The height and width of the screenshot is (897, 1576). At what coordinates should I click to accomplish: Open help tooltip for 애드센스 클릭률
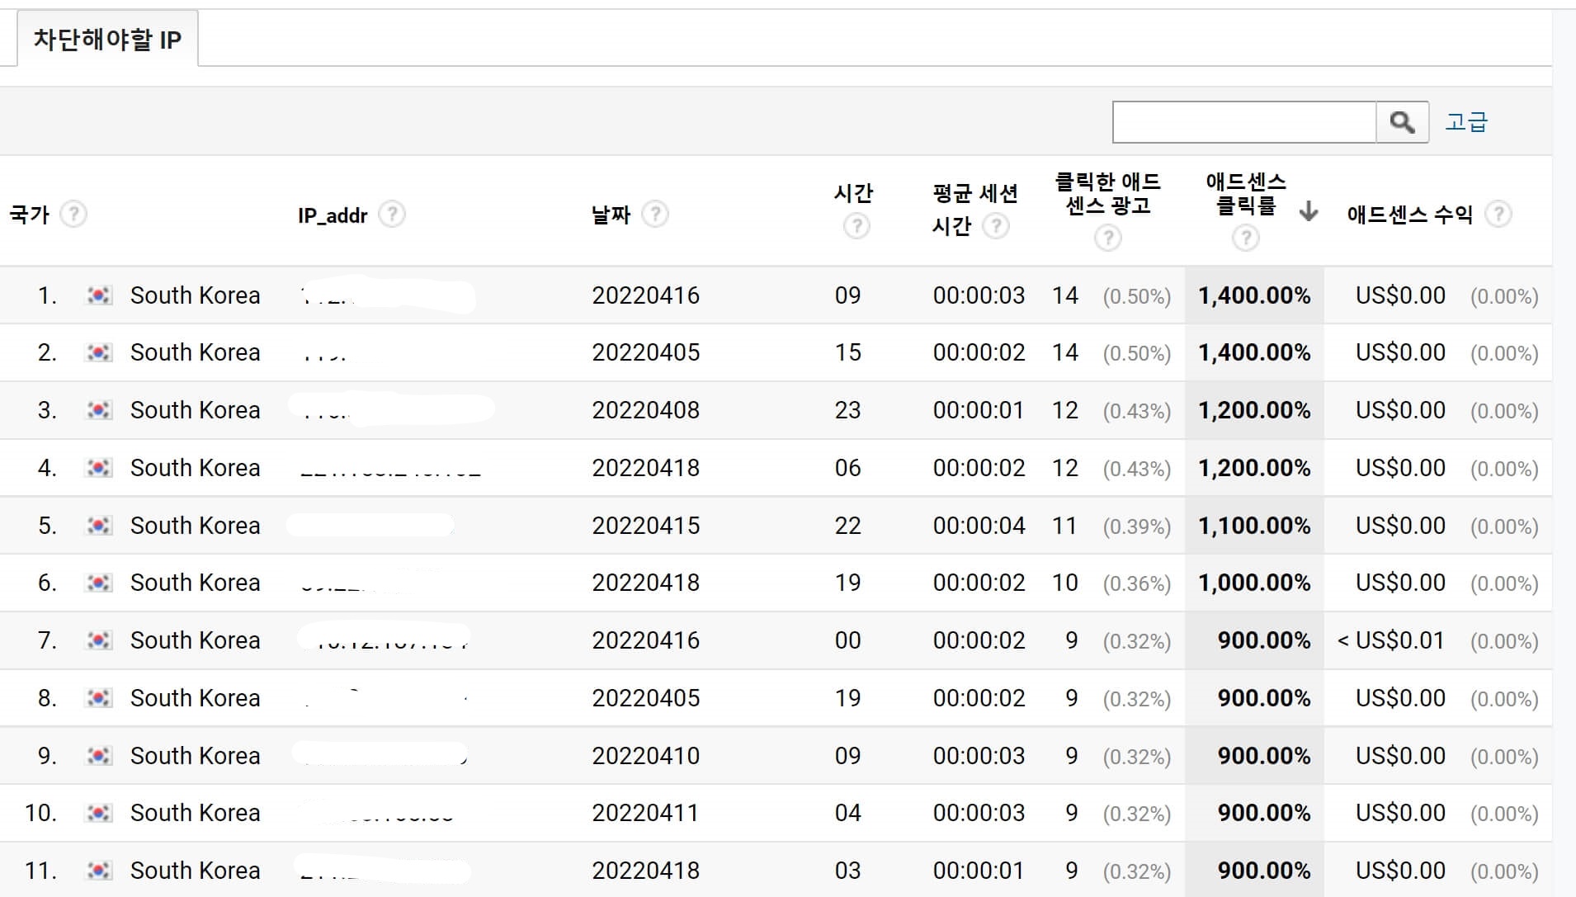coord(1244,239)
